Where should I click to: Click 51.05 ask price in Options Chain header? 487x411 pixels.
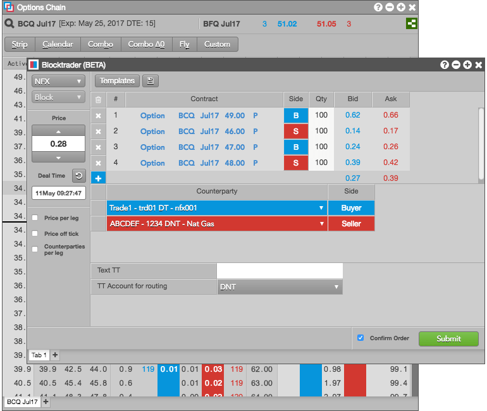click(x=326, y=24)
